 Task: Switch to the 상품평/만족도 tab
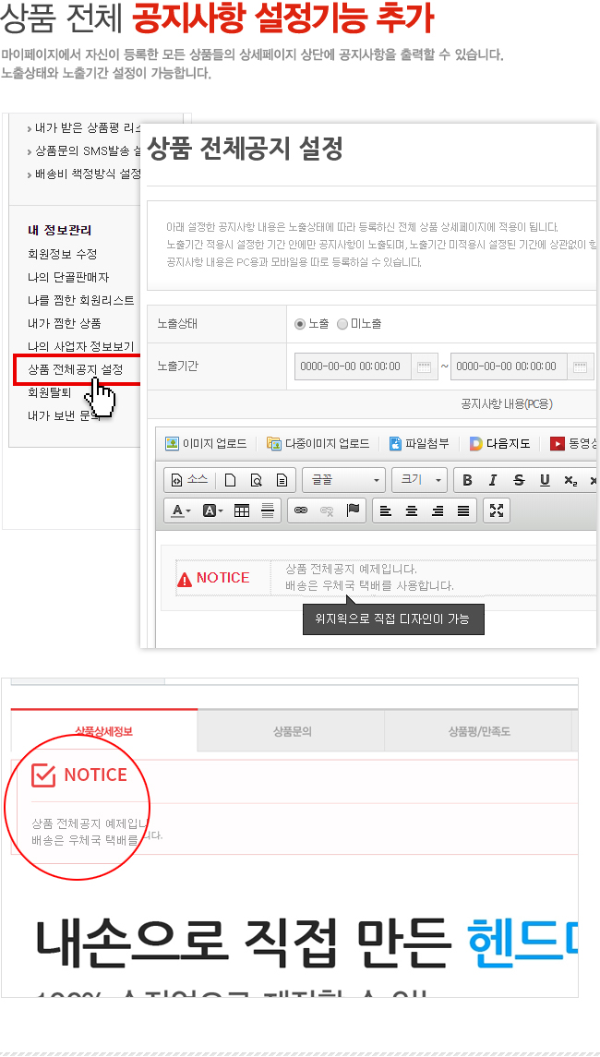477,731
